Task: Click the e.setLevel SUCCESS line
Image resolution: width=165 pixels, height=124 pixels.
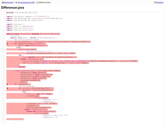Action: [42, 103]
